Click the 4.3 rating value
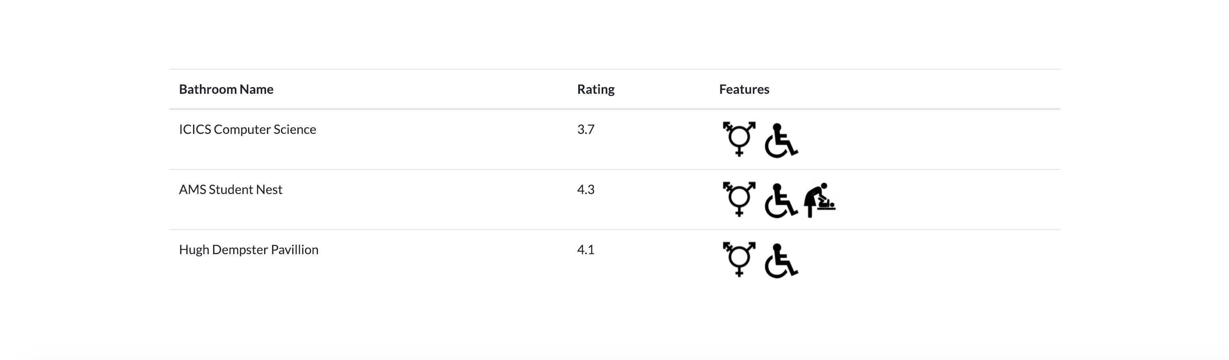The width and height of the screenshot is (1229, 360). [586, 189]
